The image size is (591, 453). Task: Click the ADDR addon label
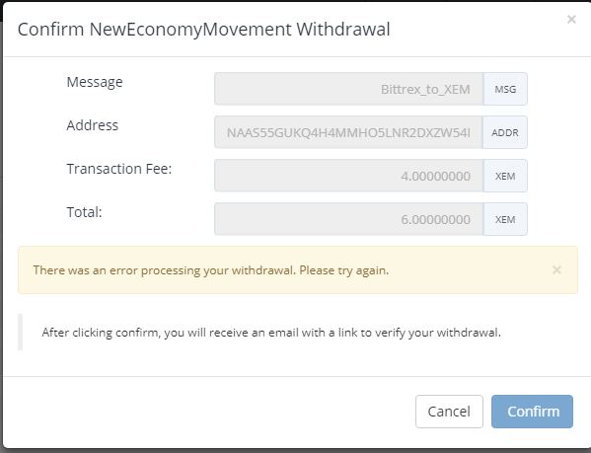[x=505, y=132]
